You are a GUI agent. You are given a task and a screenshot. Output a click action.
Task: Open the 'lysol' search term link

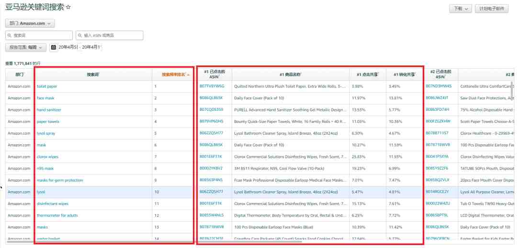(x=41, y=192)
